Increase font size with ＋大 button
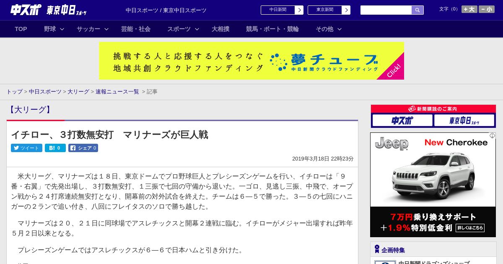Screen dimensions: 503x264 point(469,9)
